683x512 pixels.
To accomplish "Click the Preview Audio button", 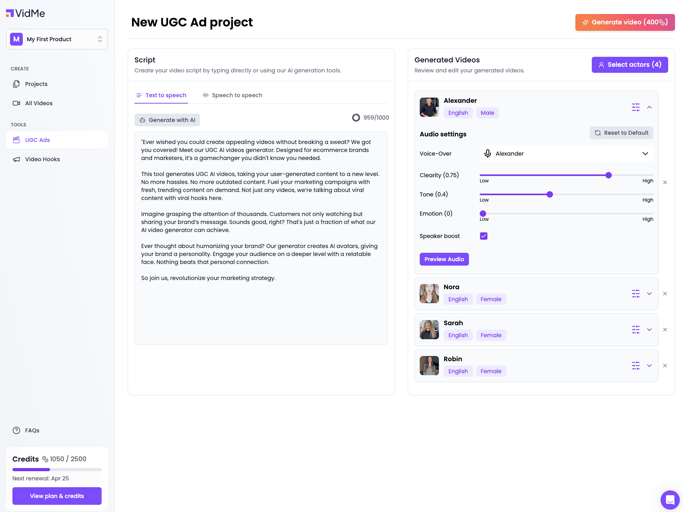I will 444,259.
